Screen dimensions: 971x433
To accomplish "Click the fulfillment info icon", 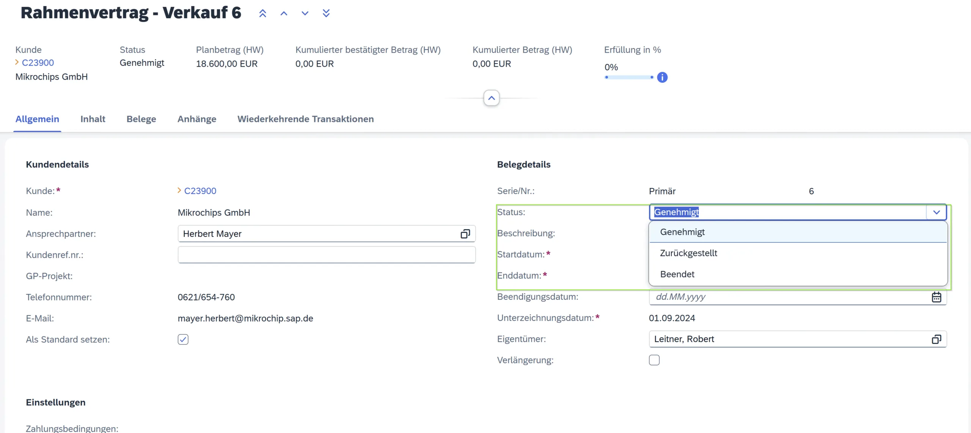I will click(662, 77).
